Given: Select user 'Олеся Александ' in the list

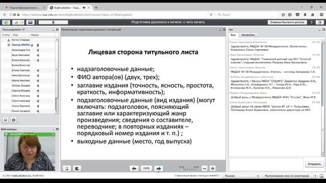Looking at the screenshot, I should coord(20,96).
